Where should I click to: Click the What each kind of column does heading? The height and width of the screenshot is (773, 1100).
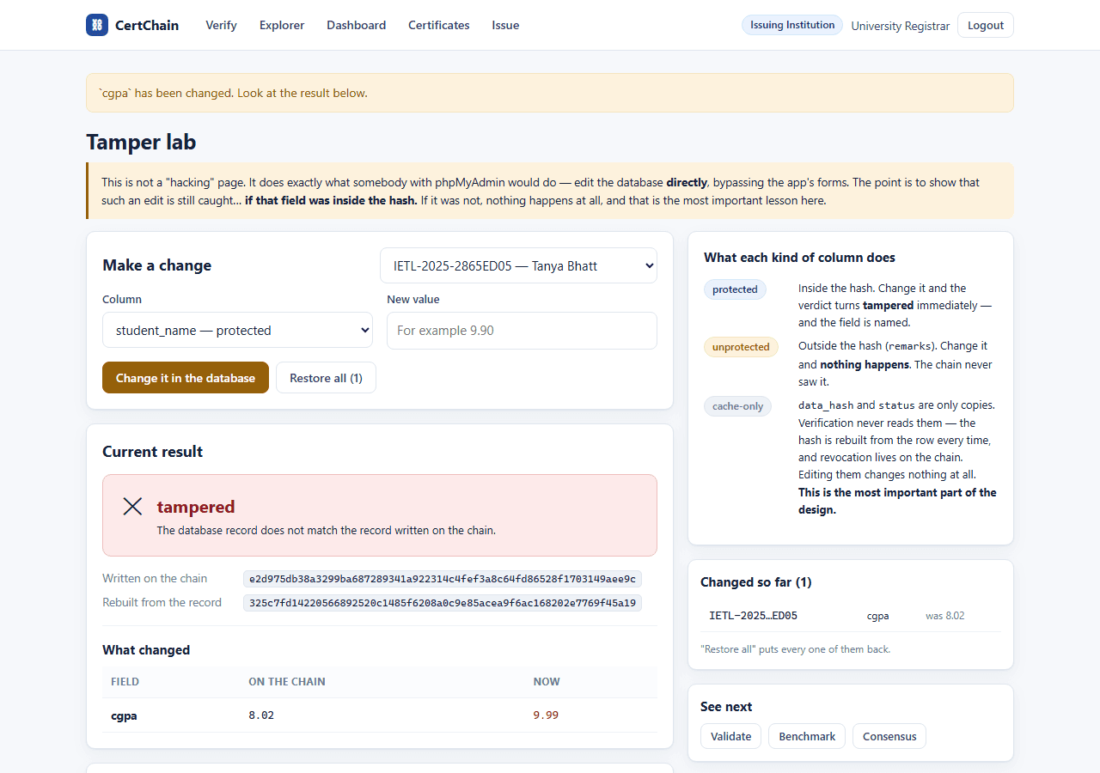(x=799, y=258)
